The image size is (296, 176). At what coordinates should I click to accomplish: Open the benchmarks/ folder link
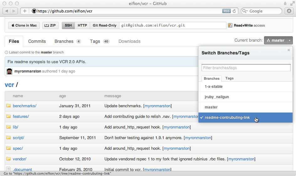point(24,106)
